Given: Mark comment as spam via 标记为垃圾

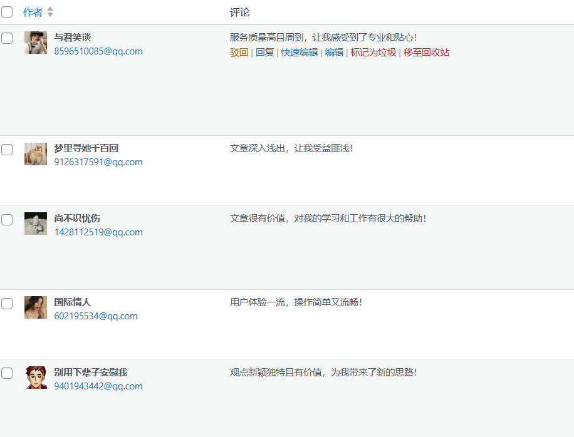Looking at the screenshot, I should click(373, 53).
